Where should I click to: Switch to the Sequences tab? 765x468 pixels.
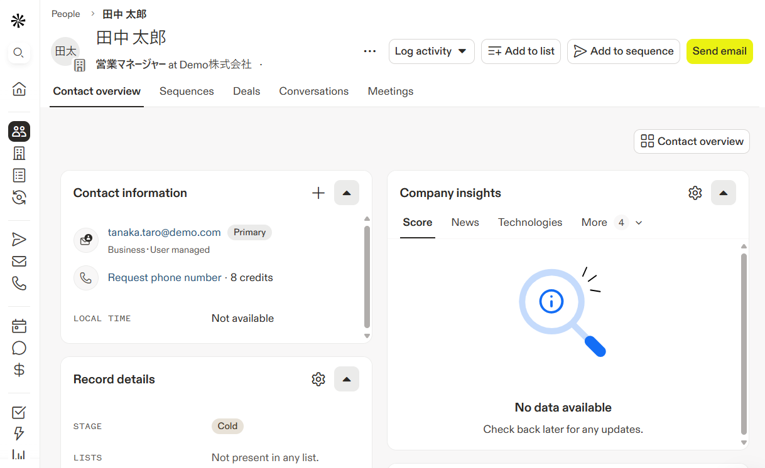click(x=187, y=92)
